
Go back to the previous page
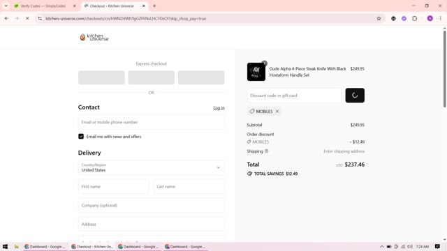[6, 19]
